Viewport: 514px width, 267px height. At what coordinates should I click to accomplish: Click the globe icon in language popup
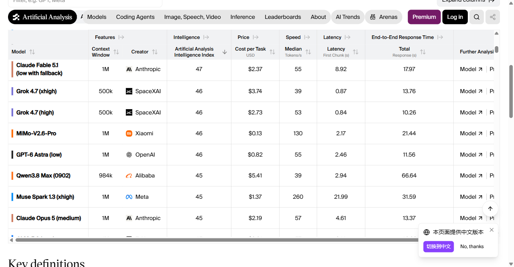click(x=427, y=232)
